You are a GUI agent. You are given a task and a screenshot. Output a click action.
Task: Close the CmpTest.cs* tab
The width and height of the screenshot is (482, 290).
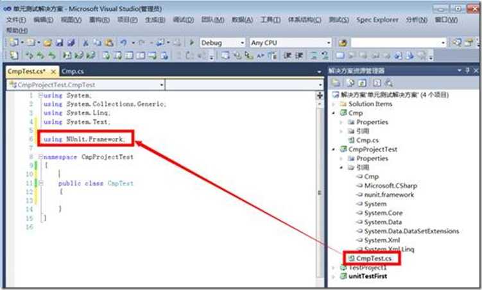(x=53, y=72)
